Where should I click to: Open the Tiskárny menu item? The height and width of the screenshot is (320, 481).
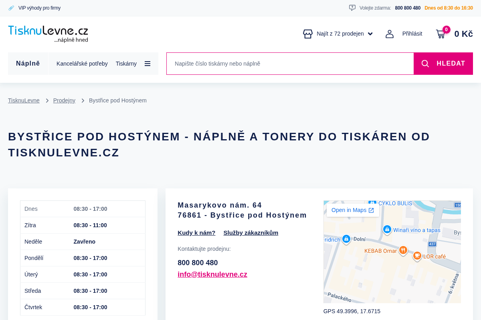point(126,64)
